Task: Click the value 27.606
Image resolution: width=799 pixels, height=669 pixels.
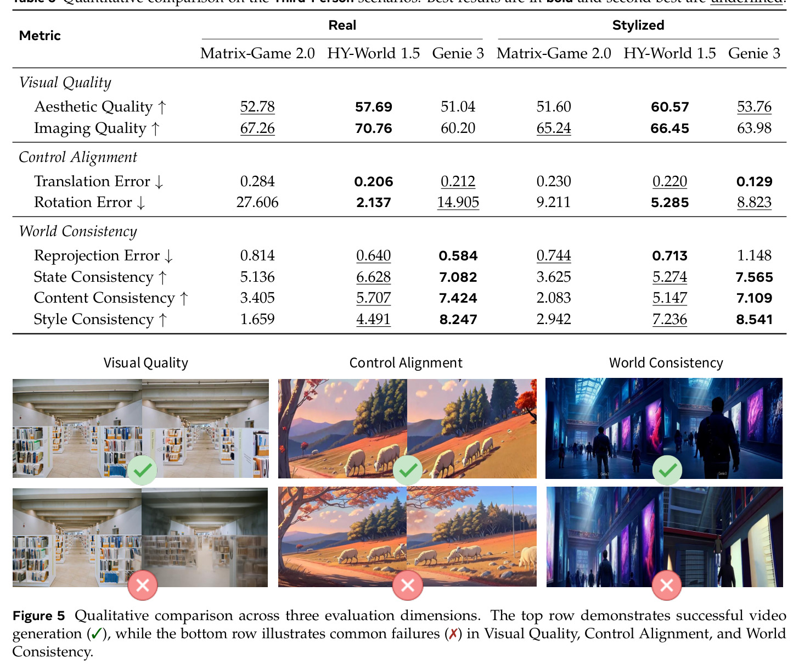Action: click(257, 202)
